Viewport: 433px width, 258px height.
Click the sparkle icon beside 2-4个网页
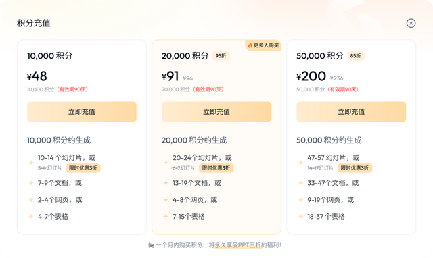pyautogui.click(x=31, y=200)
